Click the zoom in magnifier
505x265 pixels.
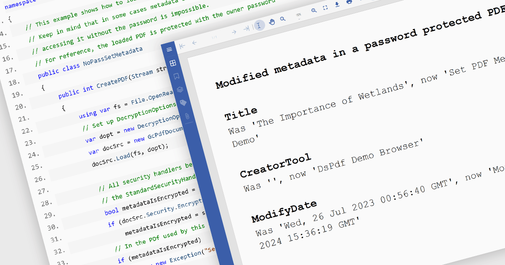(x=314, y=11)
